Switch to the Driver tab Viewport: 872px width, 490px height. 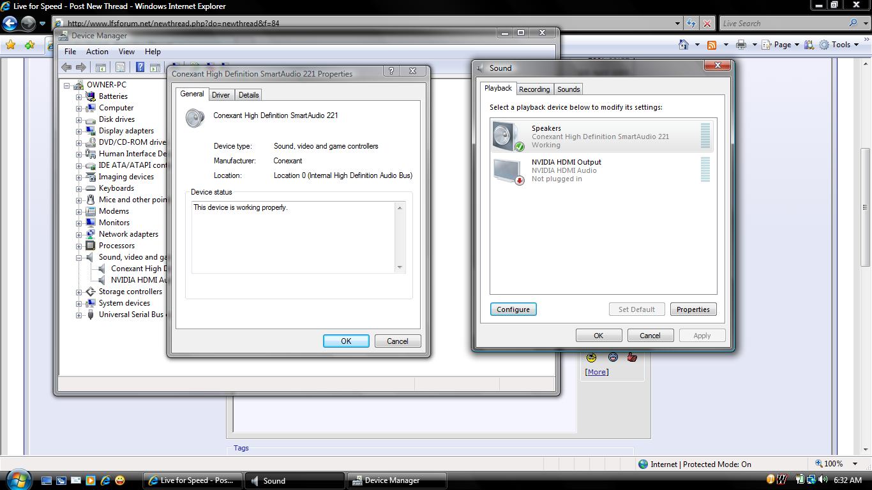point(221,95)
